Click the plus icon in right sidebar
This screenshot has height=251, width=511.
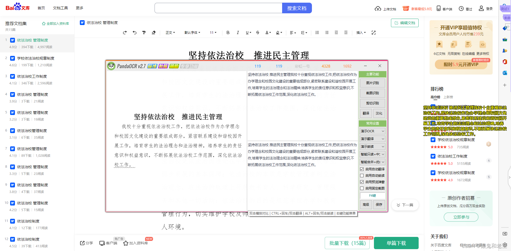coord(505,85)
